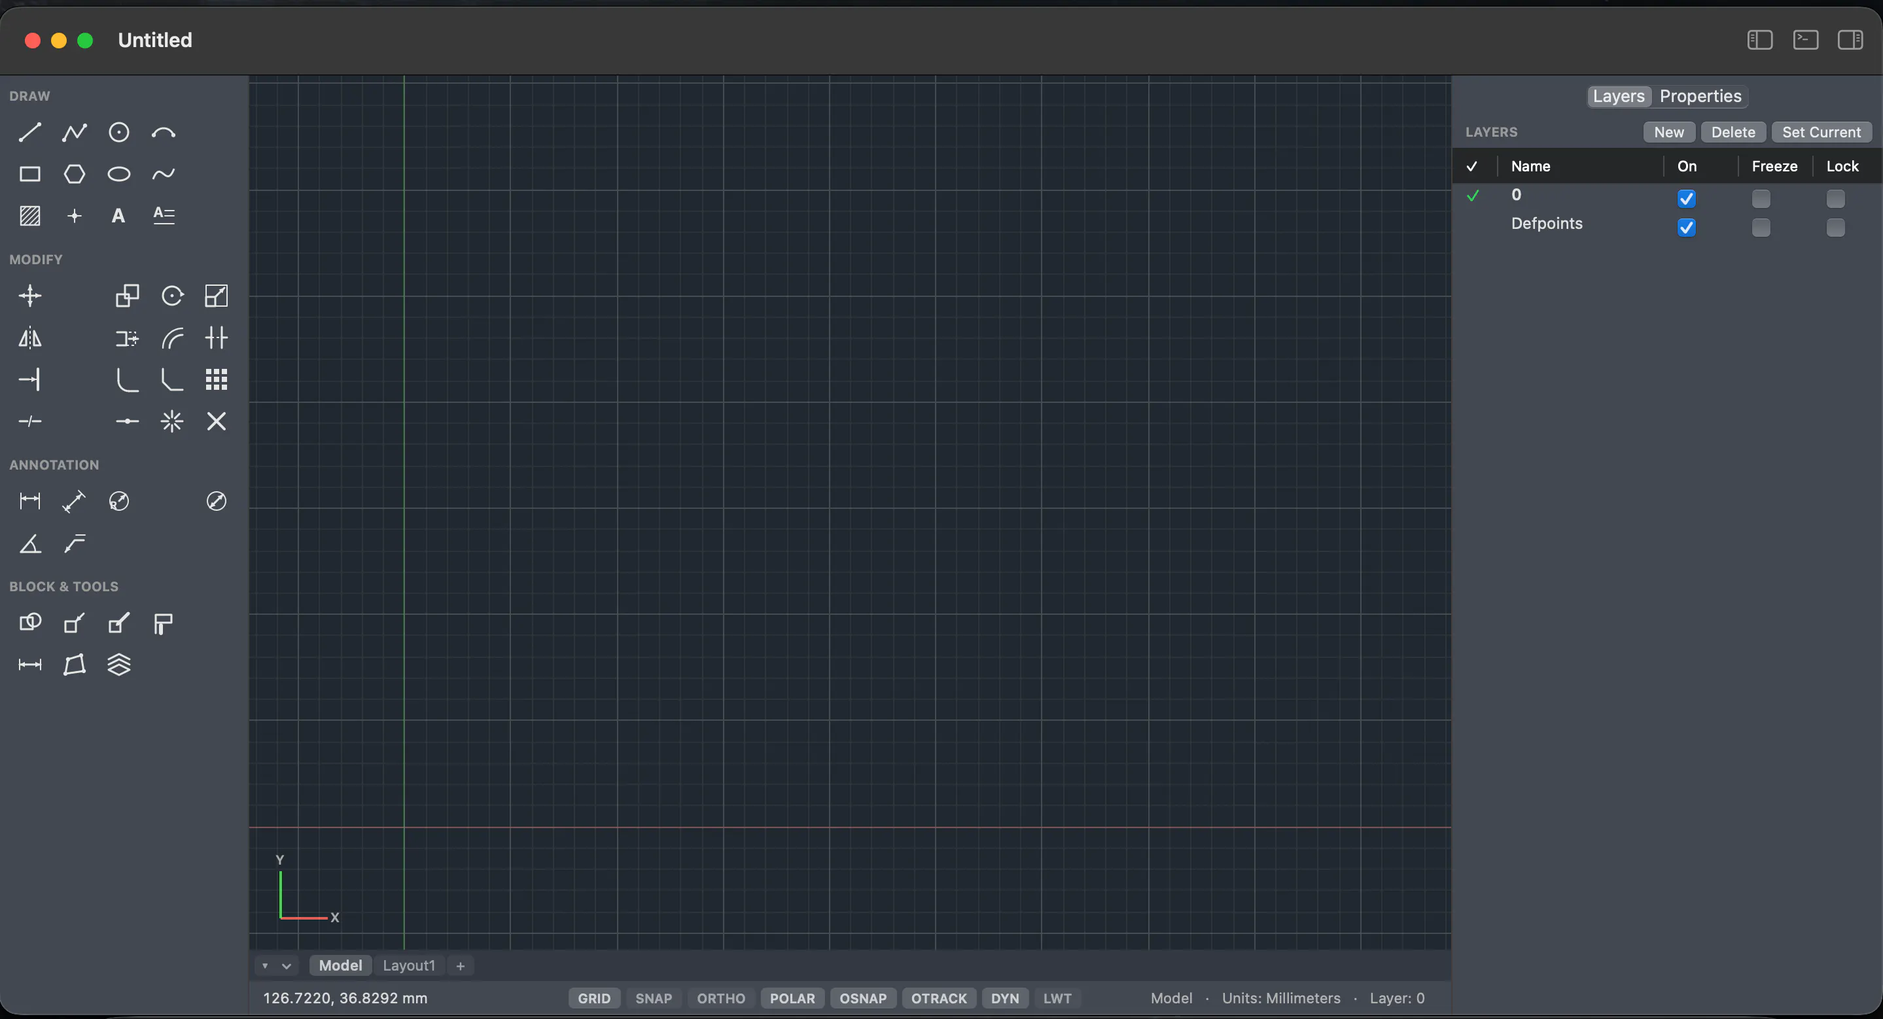Select the Move modify tool

click(x=30, y=296)
